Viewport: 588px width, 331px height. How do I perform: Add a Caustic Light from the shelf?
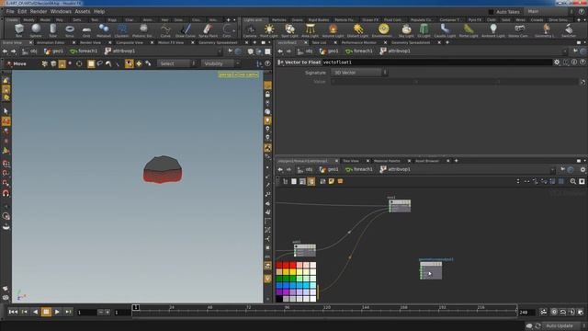click(x=445, y=30)
